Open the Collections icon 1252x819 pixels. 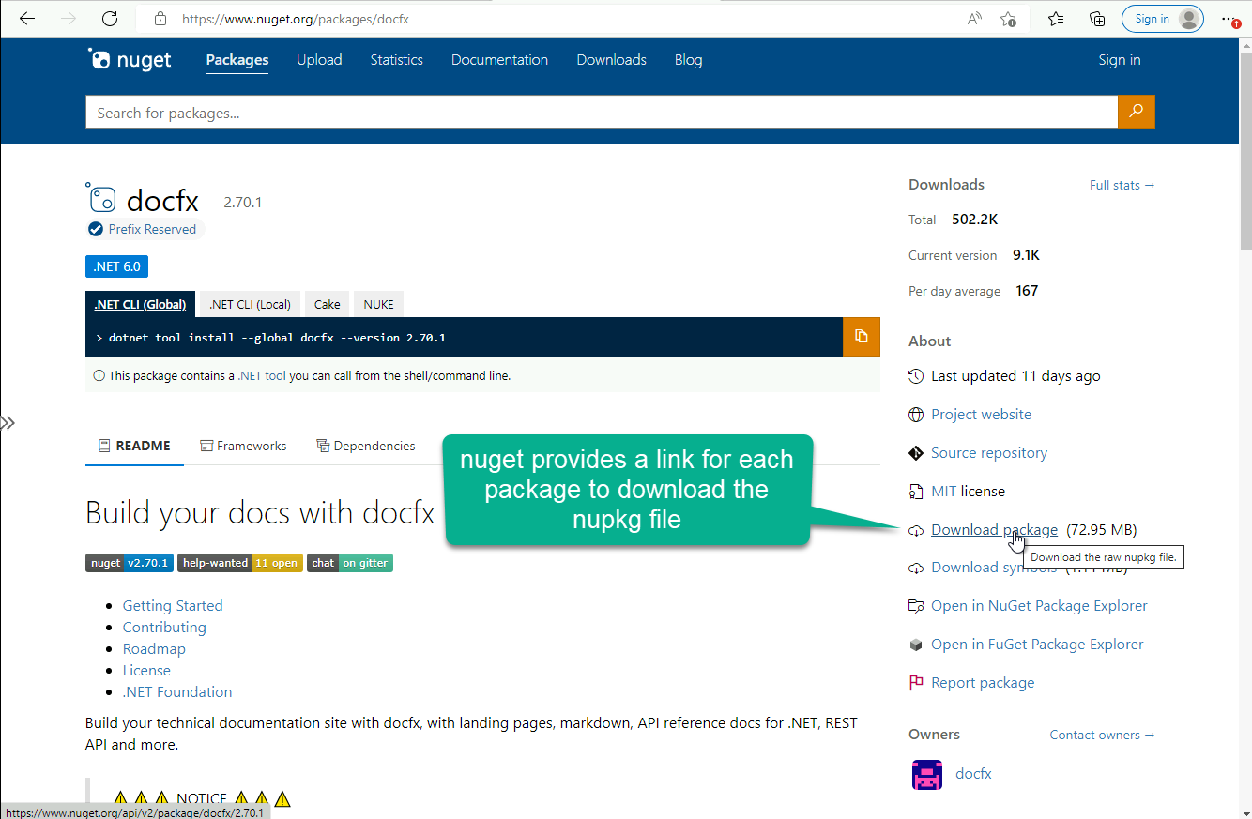coord(1096,19)
